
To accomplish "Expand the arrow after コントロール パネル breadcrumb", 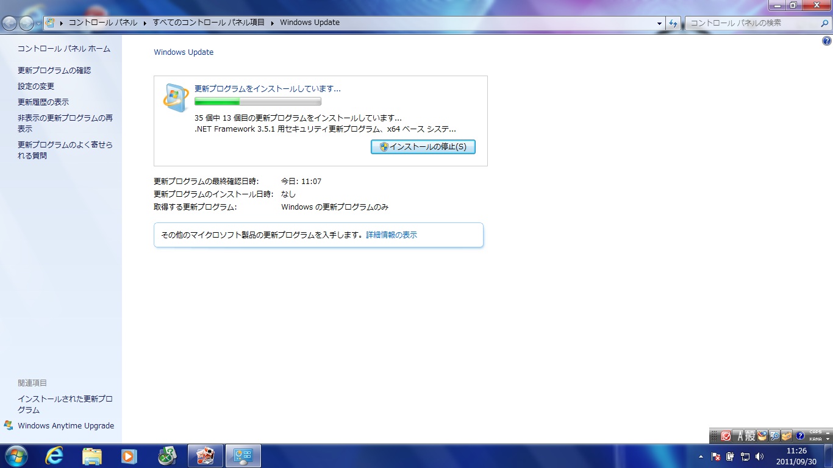I will [x=145, y=23].
